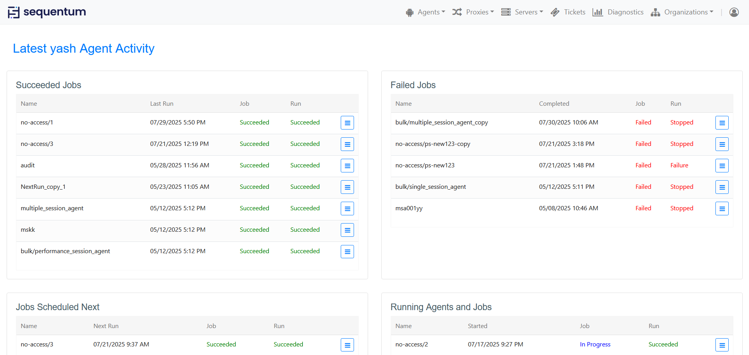Viewport: 749px width, 355px height.
Task: Click menu icon for bulk/performance_session_agent row
Action: (347, 252)
